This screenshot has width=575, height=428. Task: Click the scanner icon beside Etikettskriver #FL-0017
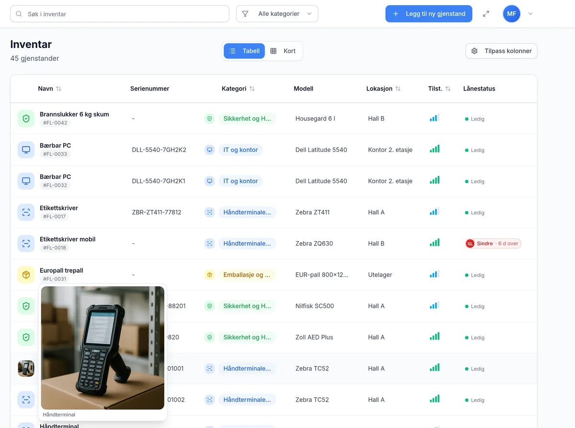point(26,212)
